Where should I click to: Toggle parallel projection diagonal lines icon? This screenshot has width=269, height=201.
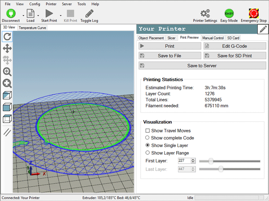tap(7, 132)
